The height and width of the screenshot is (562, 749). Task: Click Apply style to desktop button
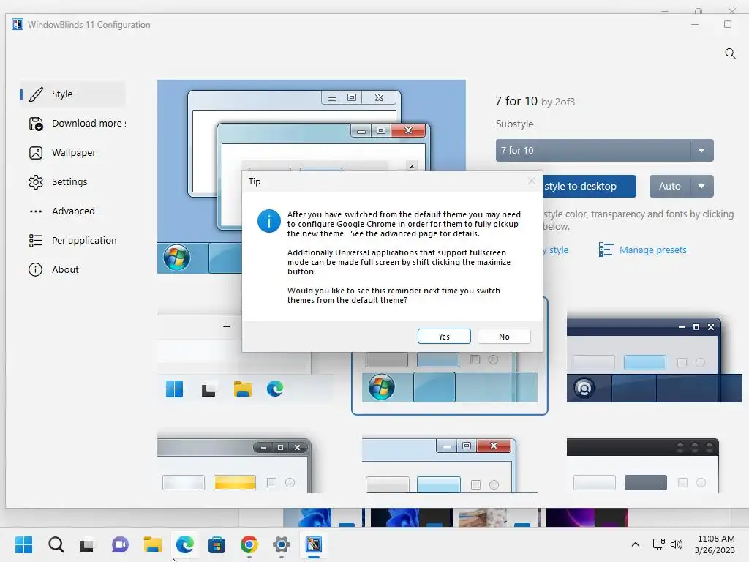point(590,187)
